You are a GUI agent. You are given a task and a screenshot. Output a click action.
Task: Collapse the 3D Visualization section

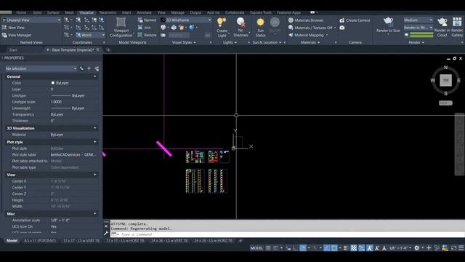point(95,128)
